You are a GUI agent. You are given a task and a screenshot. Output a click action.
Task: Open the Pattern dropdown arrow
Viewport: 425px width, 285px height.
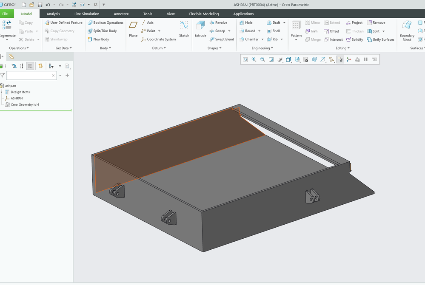[296, 40]
